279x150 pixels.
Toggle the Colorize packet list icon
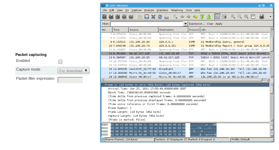tap(217, 16)
